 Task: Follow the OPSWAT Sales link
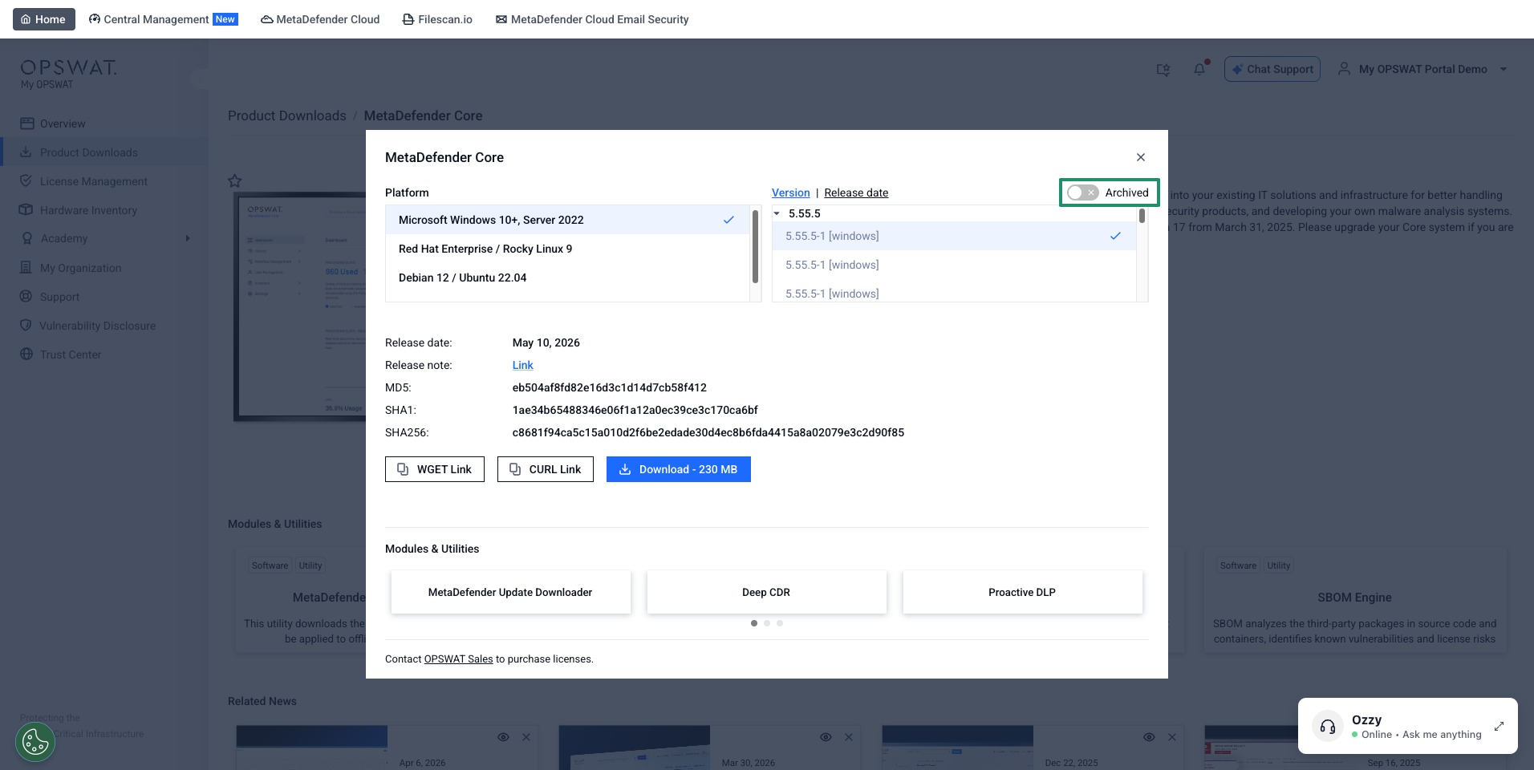[459, 659]
